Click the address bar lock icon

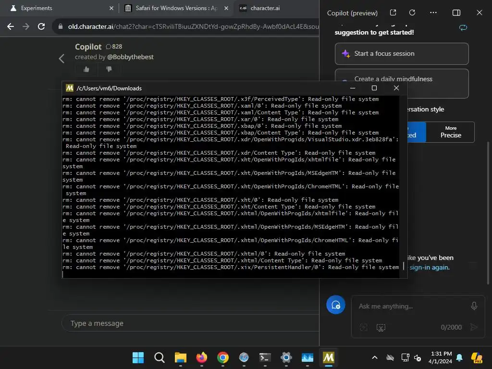61,27
